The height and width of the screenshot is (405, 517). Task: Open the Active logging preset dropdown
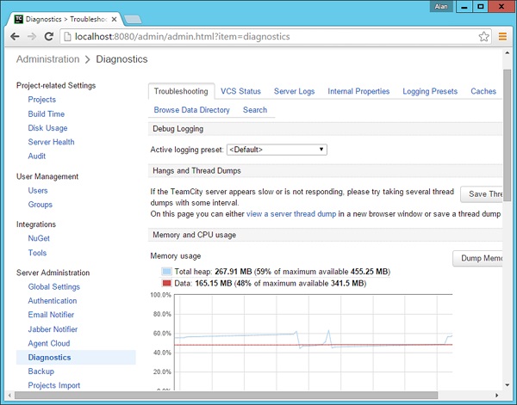[277, 150]
